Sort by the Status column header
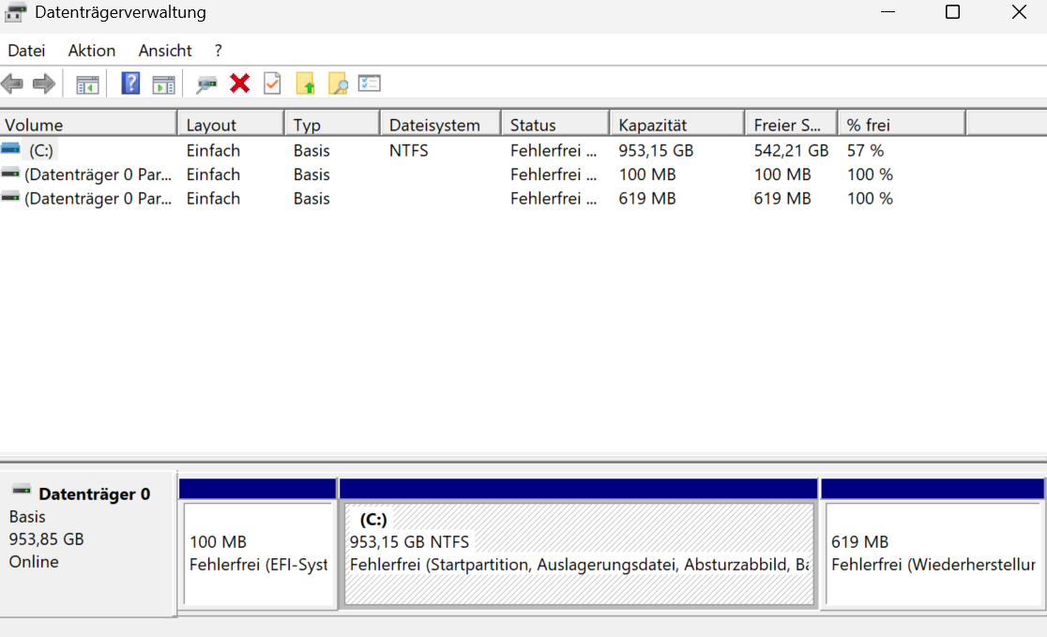Screen dimensions: 1047x637 [555, 124]
